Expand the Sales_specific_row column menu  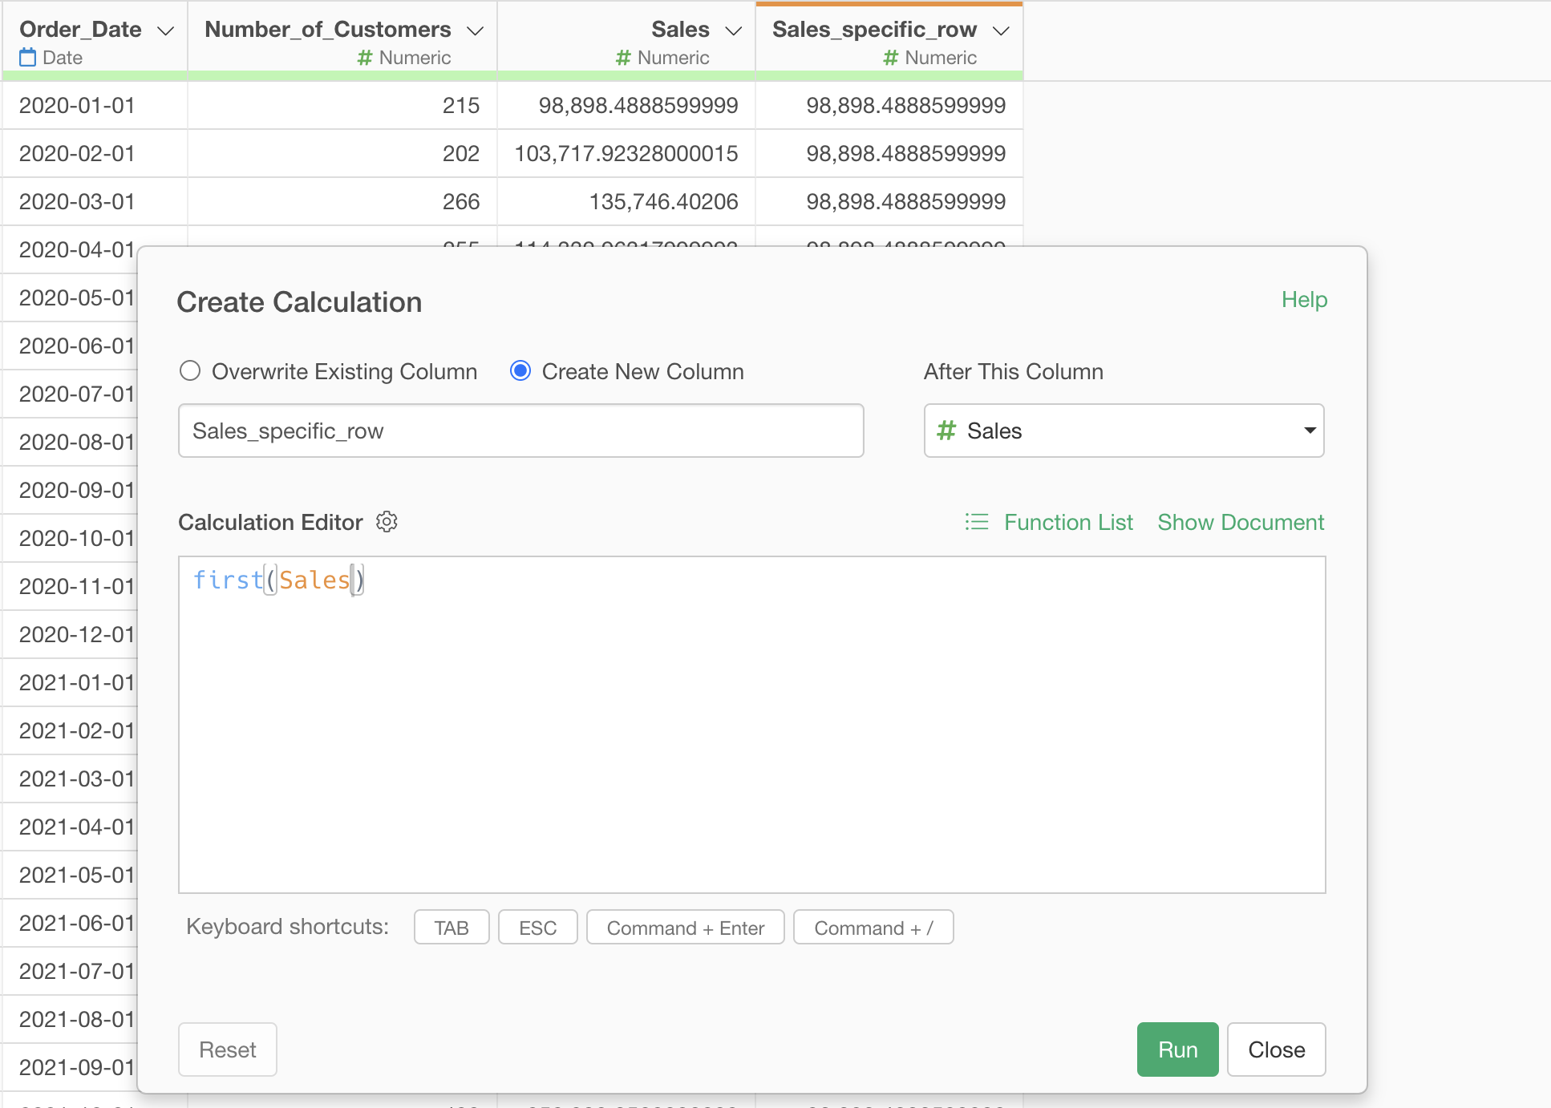click(1000, 30)
